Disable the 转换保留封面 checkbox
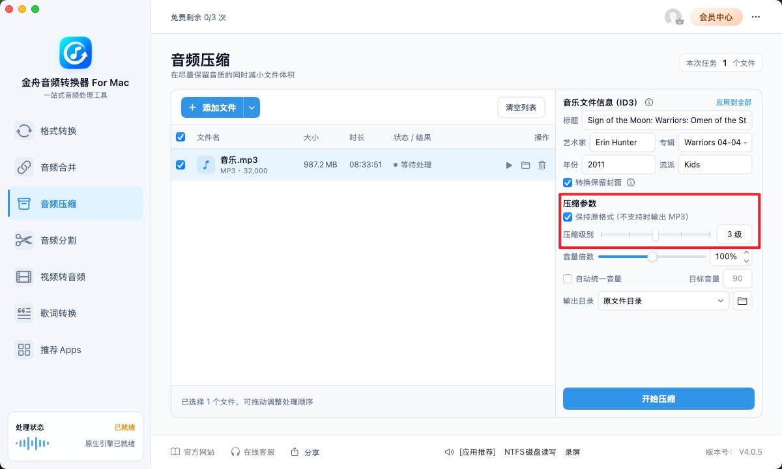 pos(568,182)
